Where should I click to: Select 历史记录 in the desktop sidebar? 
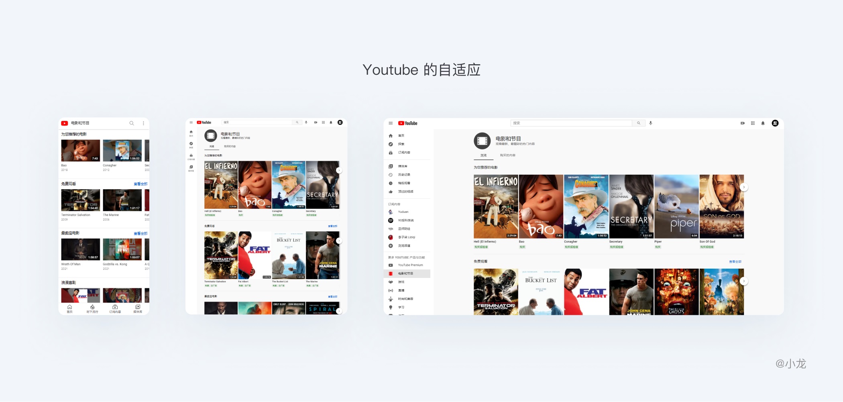403,174
